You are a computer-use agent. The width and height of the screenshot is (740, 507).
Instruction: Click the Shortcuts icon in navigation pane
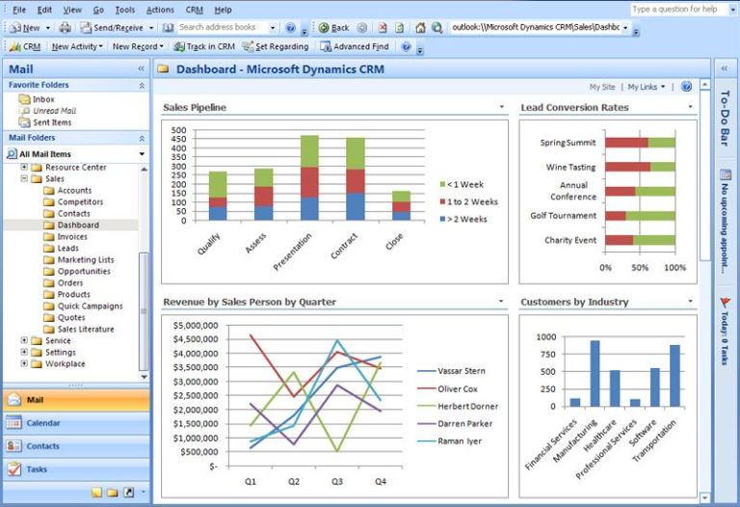pyautogui.click(x=128, y=493)
